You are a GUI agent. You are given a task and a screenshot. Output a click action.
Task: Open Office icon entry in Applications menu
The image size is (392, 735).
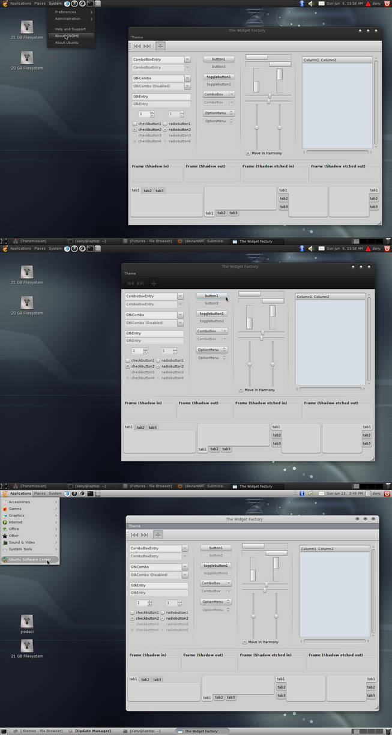[30, 528]
